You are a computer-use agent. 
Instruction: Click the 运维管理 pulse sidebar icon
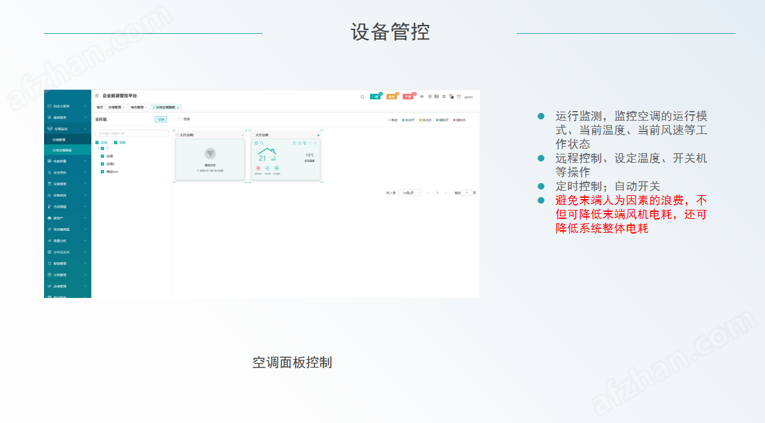tap(49, 286)
